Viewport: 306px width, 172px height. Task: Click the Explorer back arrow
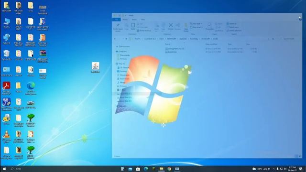(x=115, y=39)
